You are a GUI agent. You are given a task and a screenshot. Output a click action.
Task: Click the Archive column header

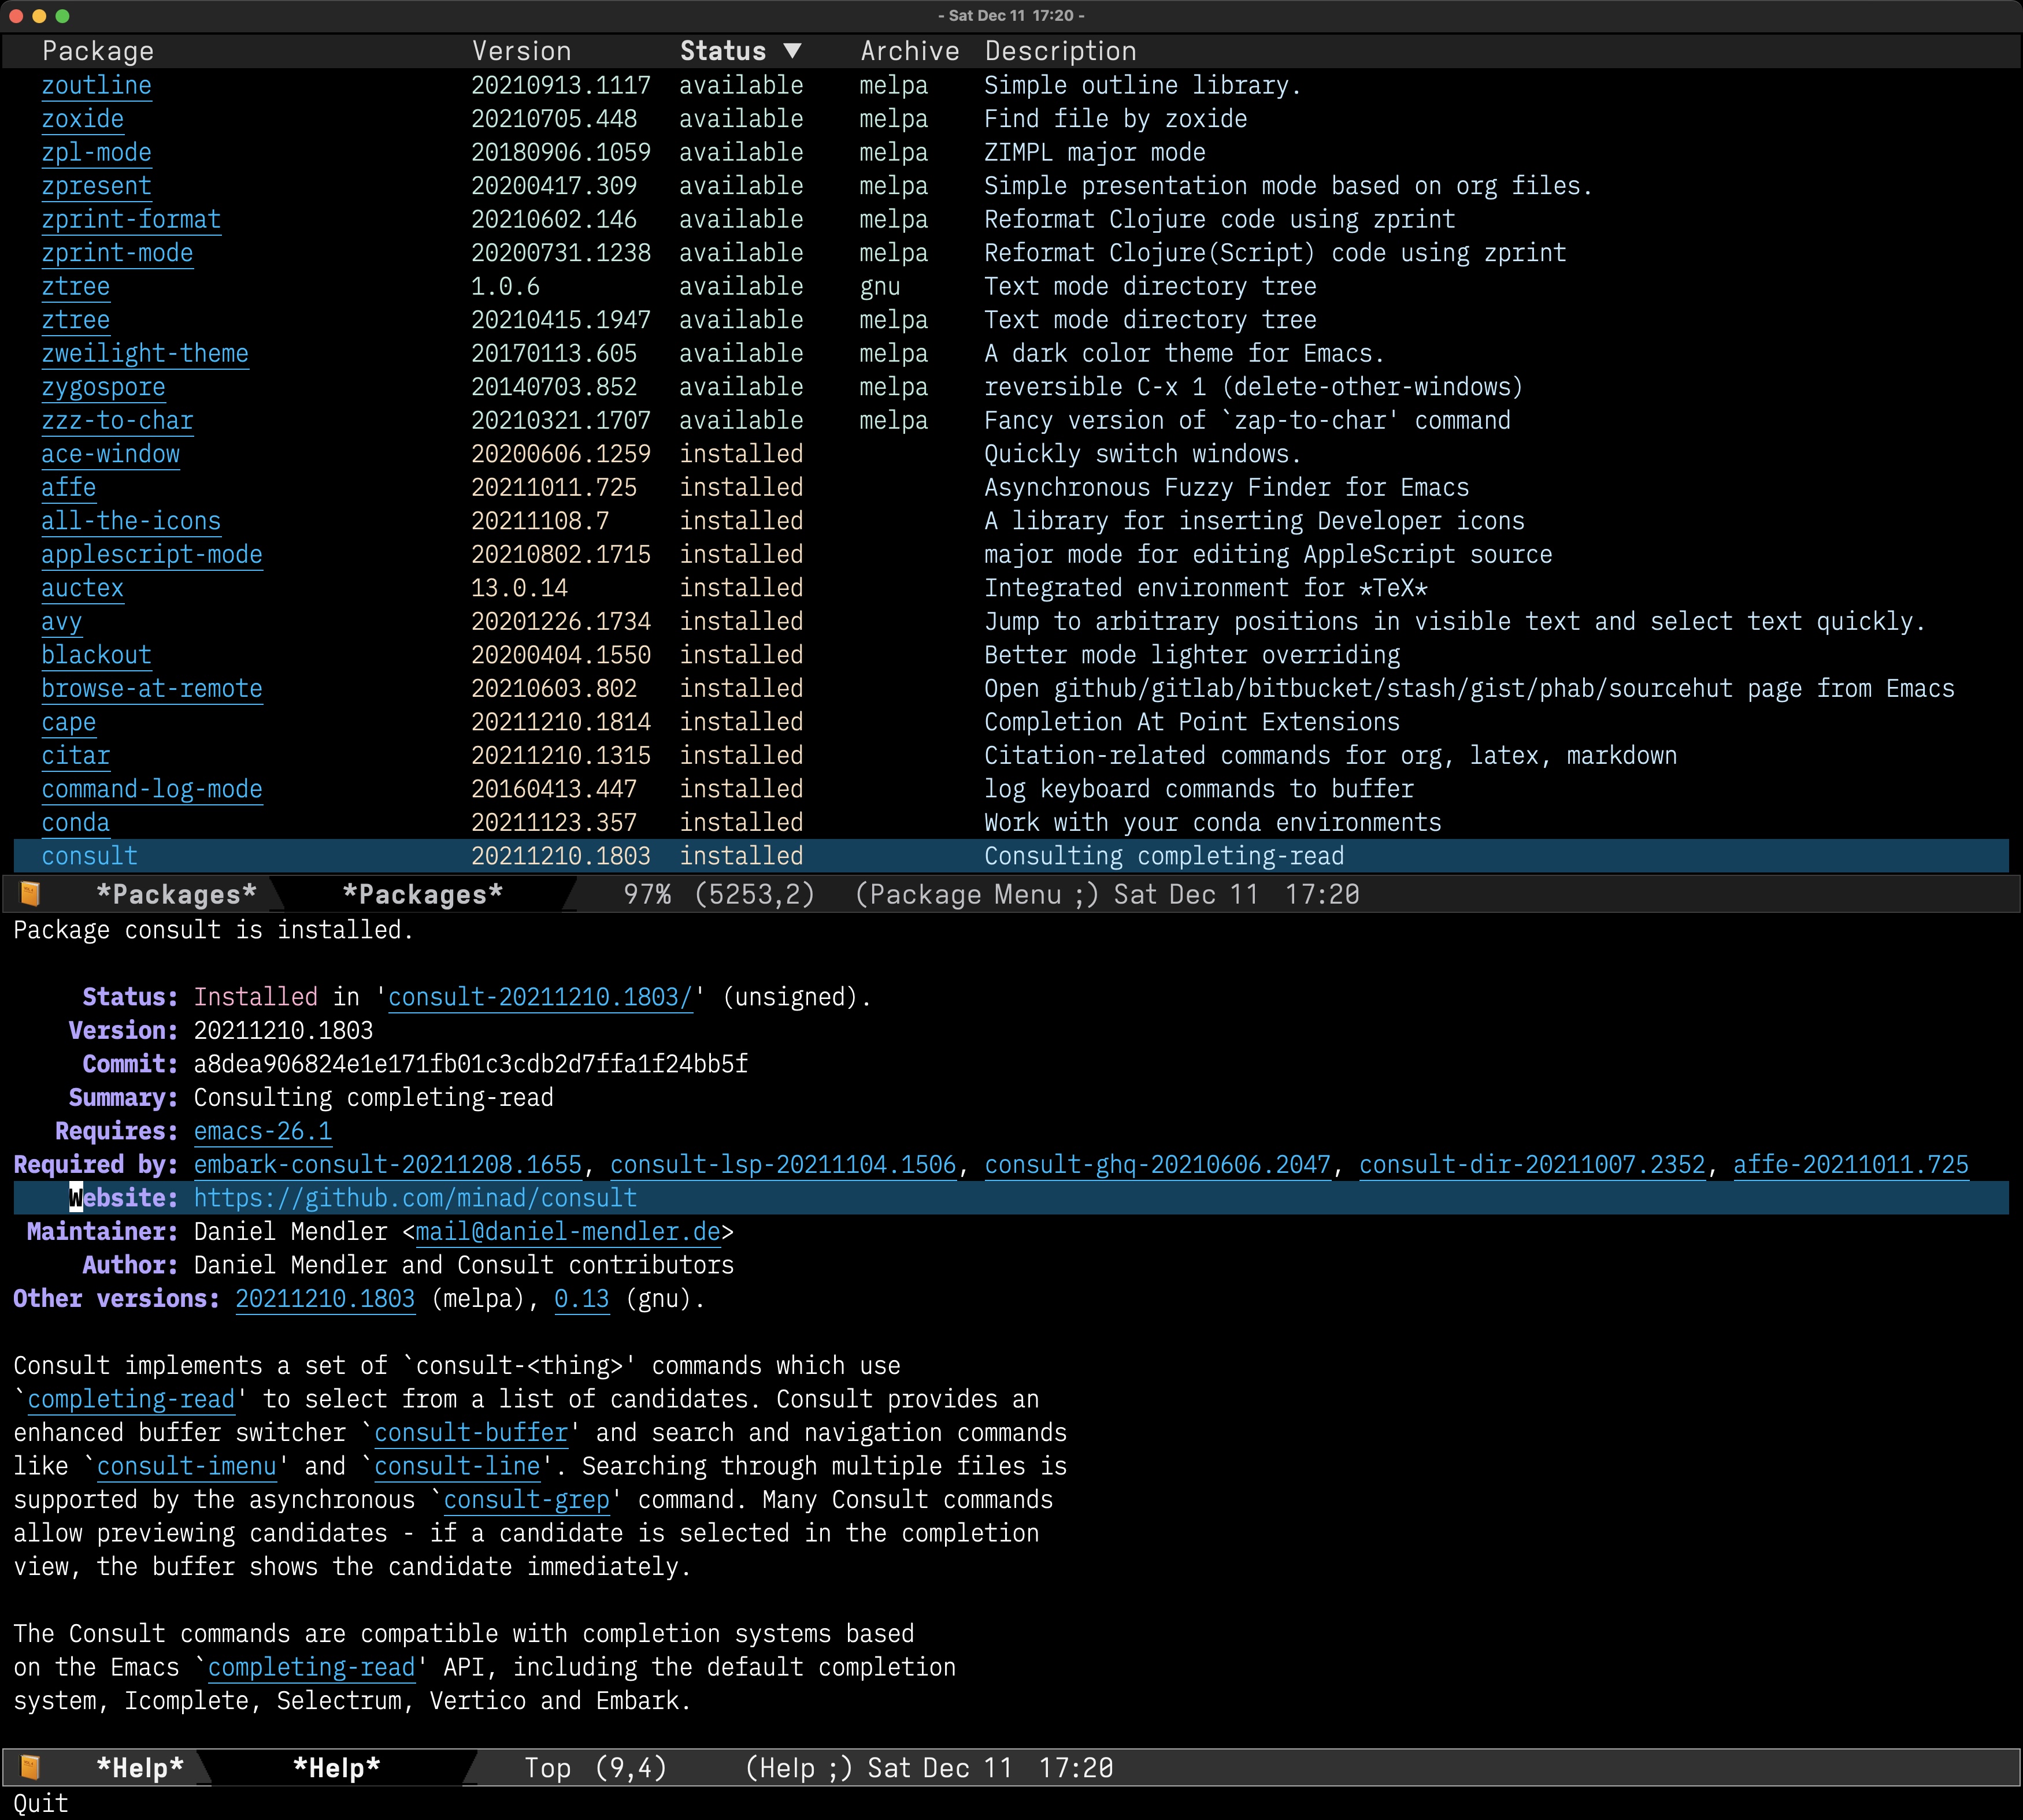click(909, 51)
